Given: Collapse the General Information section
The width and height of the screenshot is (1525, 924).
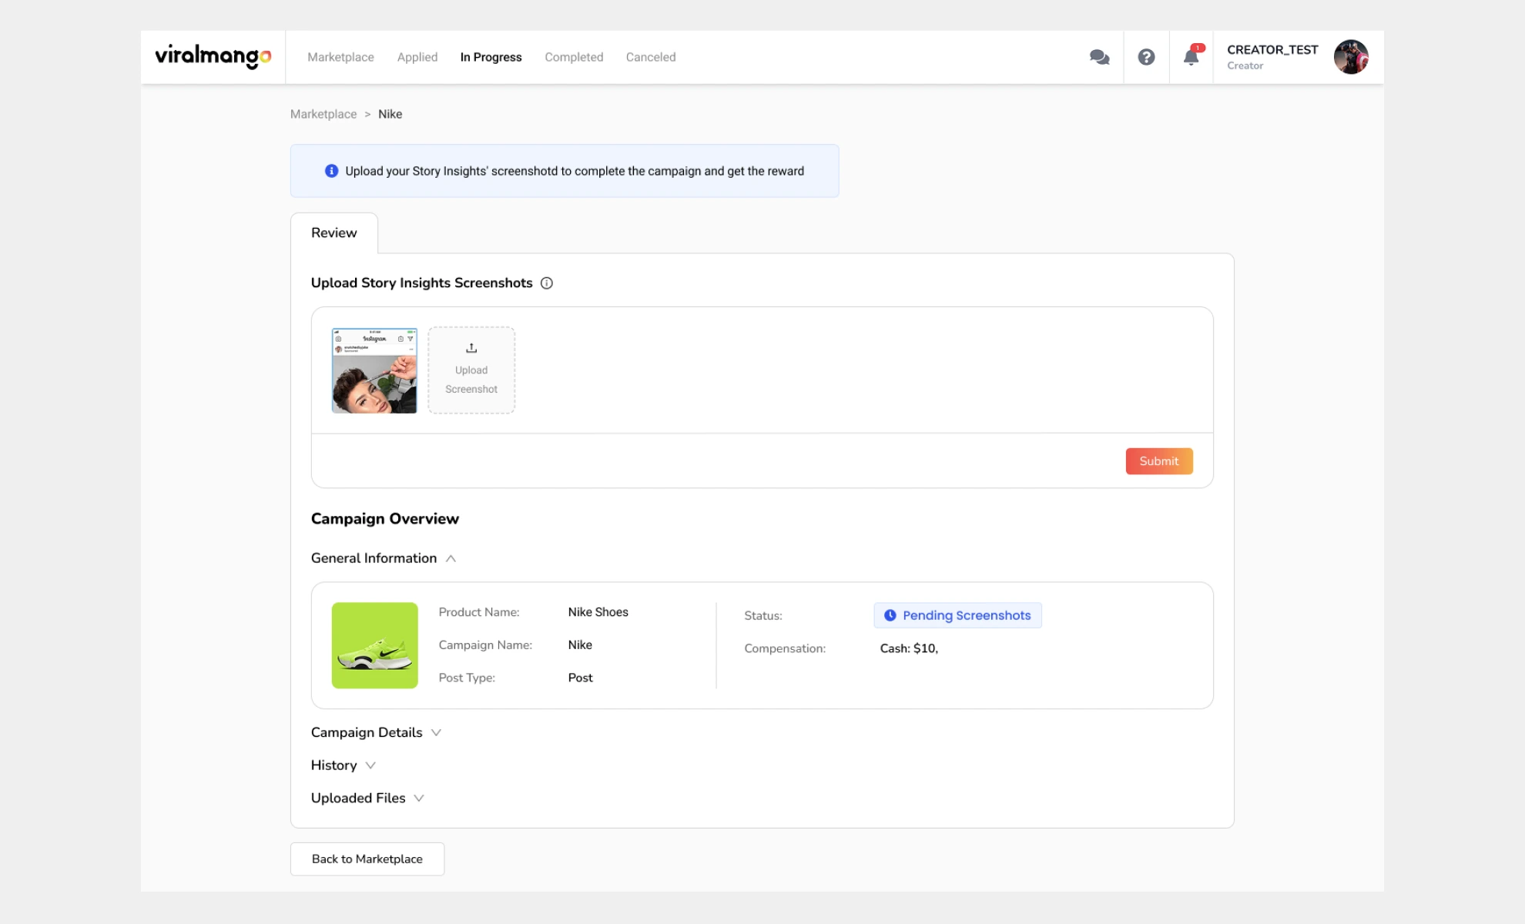Looking at the screenshot, I should tap(452, 558).
